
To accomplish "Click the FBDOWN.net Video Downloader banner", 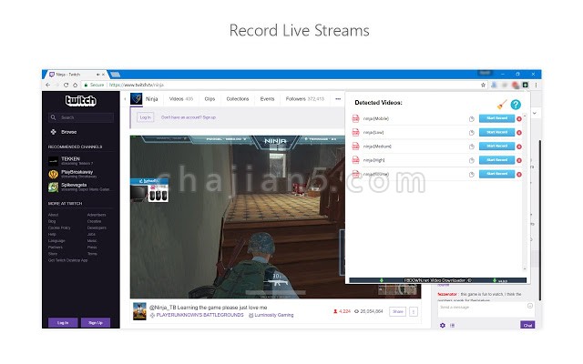I will pyautogui.click(x=437, y=280).
